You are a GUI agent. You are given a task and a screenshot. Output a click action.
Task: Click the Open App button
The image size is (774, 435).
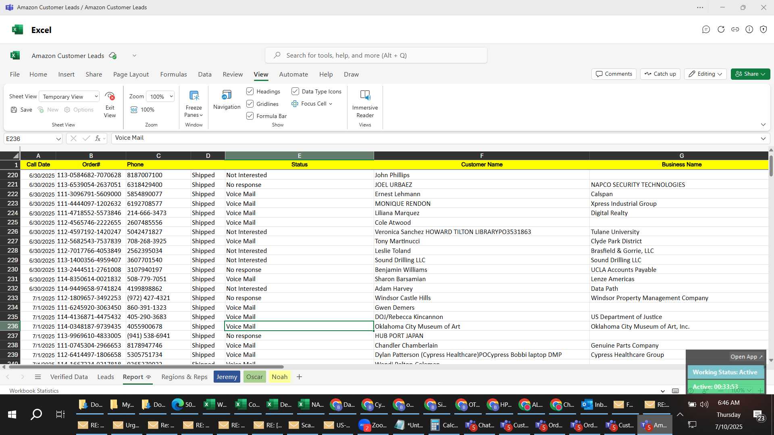coord(746,357)
